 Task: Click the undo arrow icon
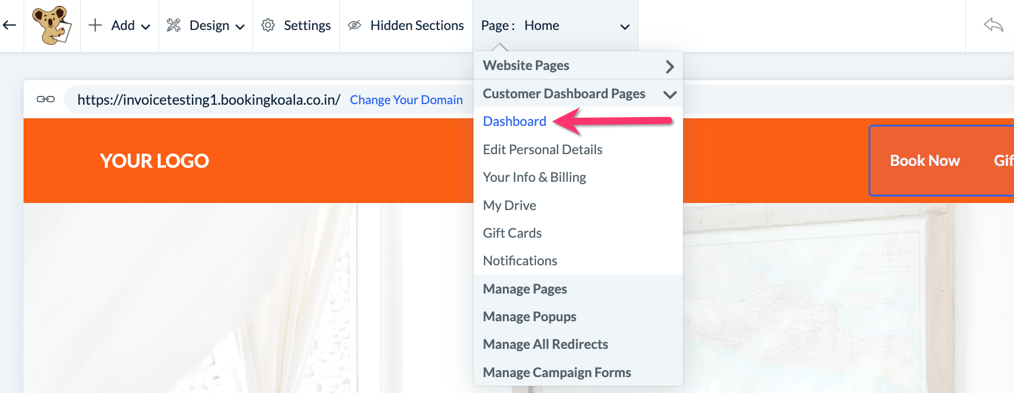[993, 25]
